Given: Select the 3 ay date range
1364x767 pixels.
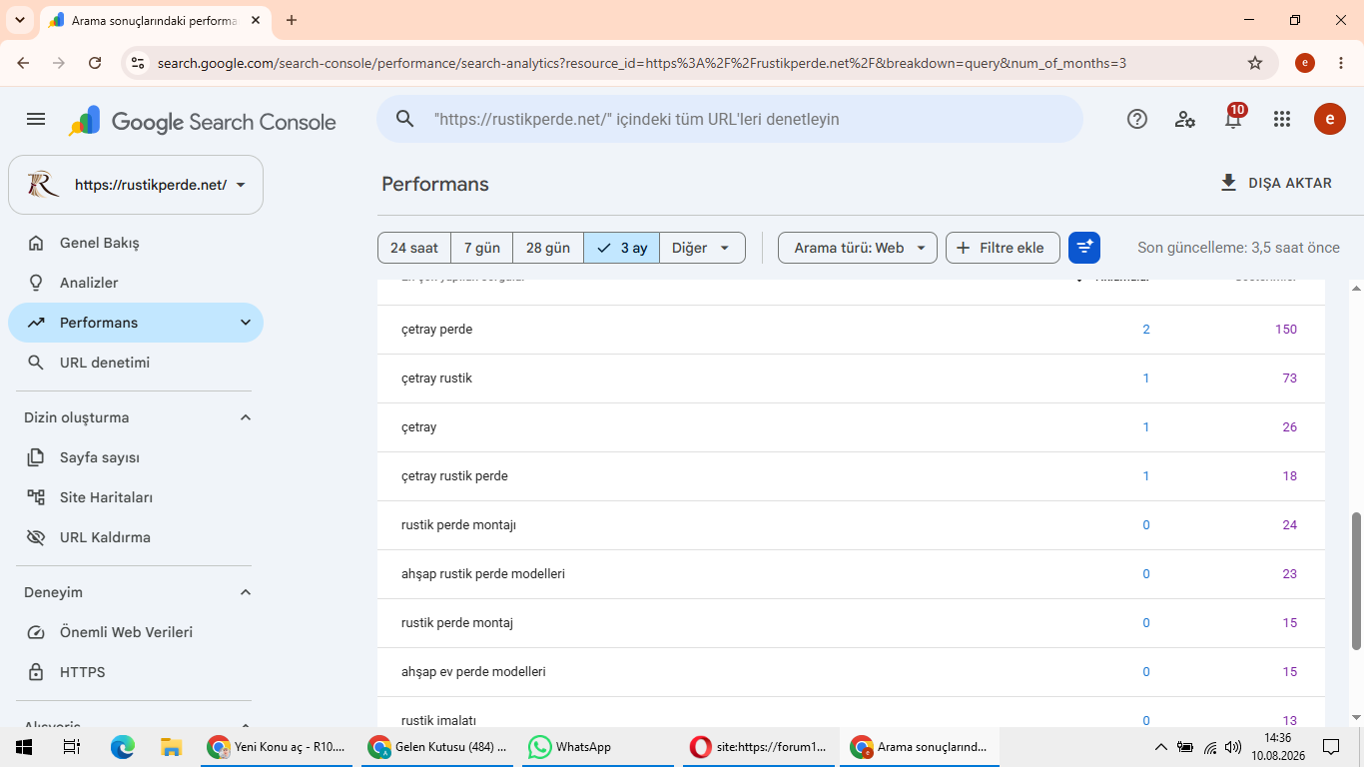Looking at the screenshot, I should point(622,248).
